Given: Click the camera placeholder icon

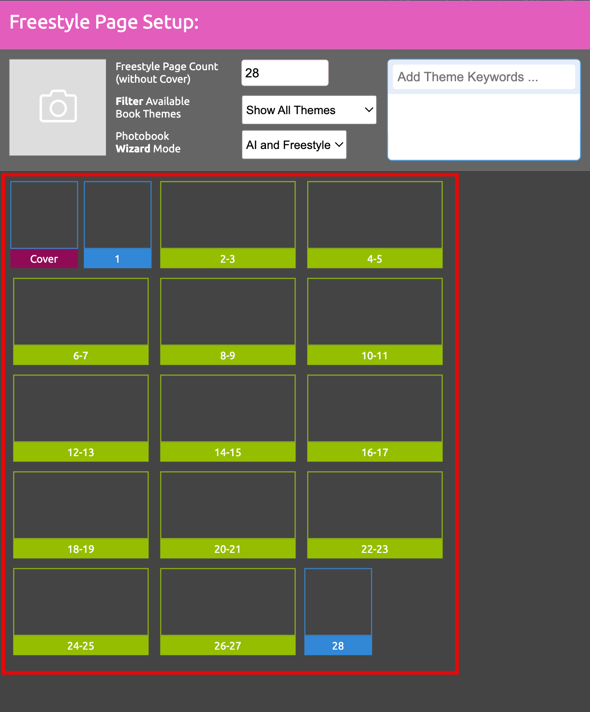Looking at the screenshot, I should click(58, 107).
